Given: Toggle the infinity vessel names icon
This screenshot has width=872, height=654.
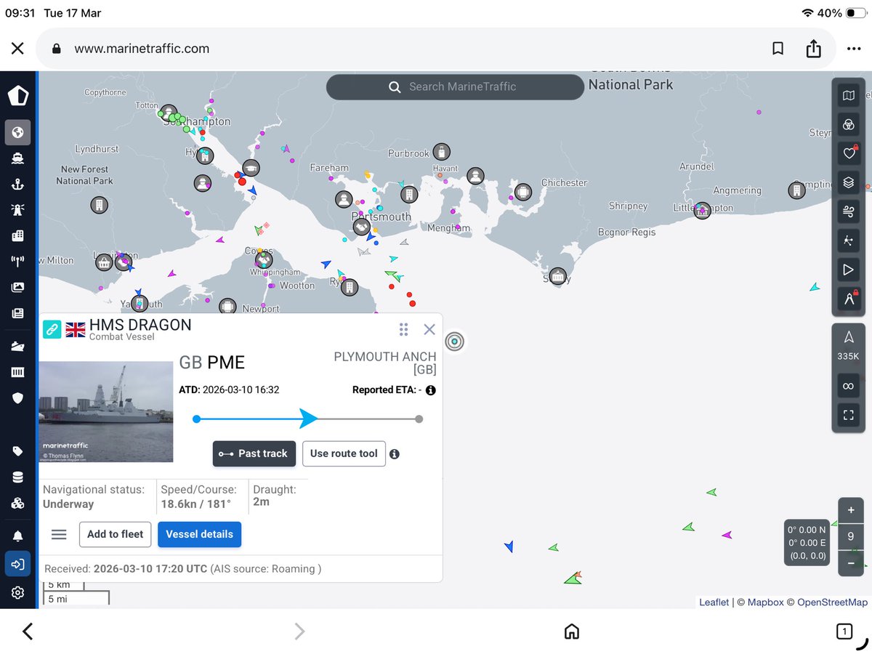Looking at the screenshot, I should 848,386.
